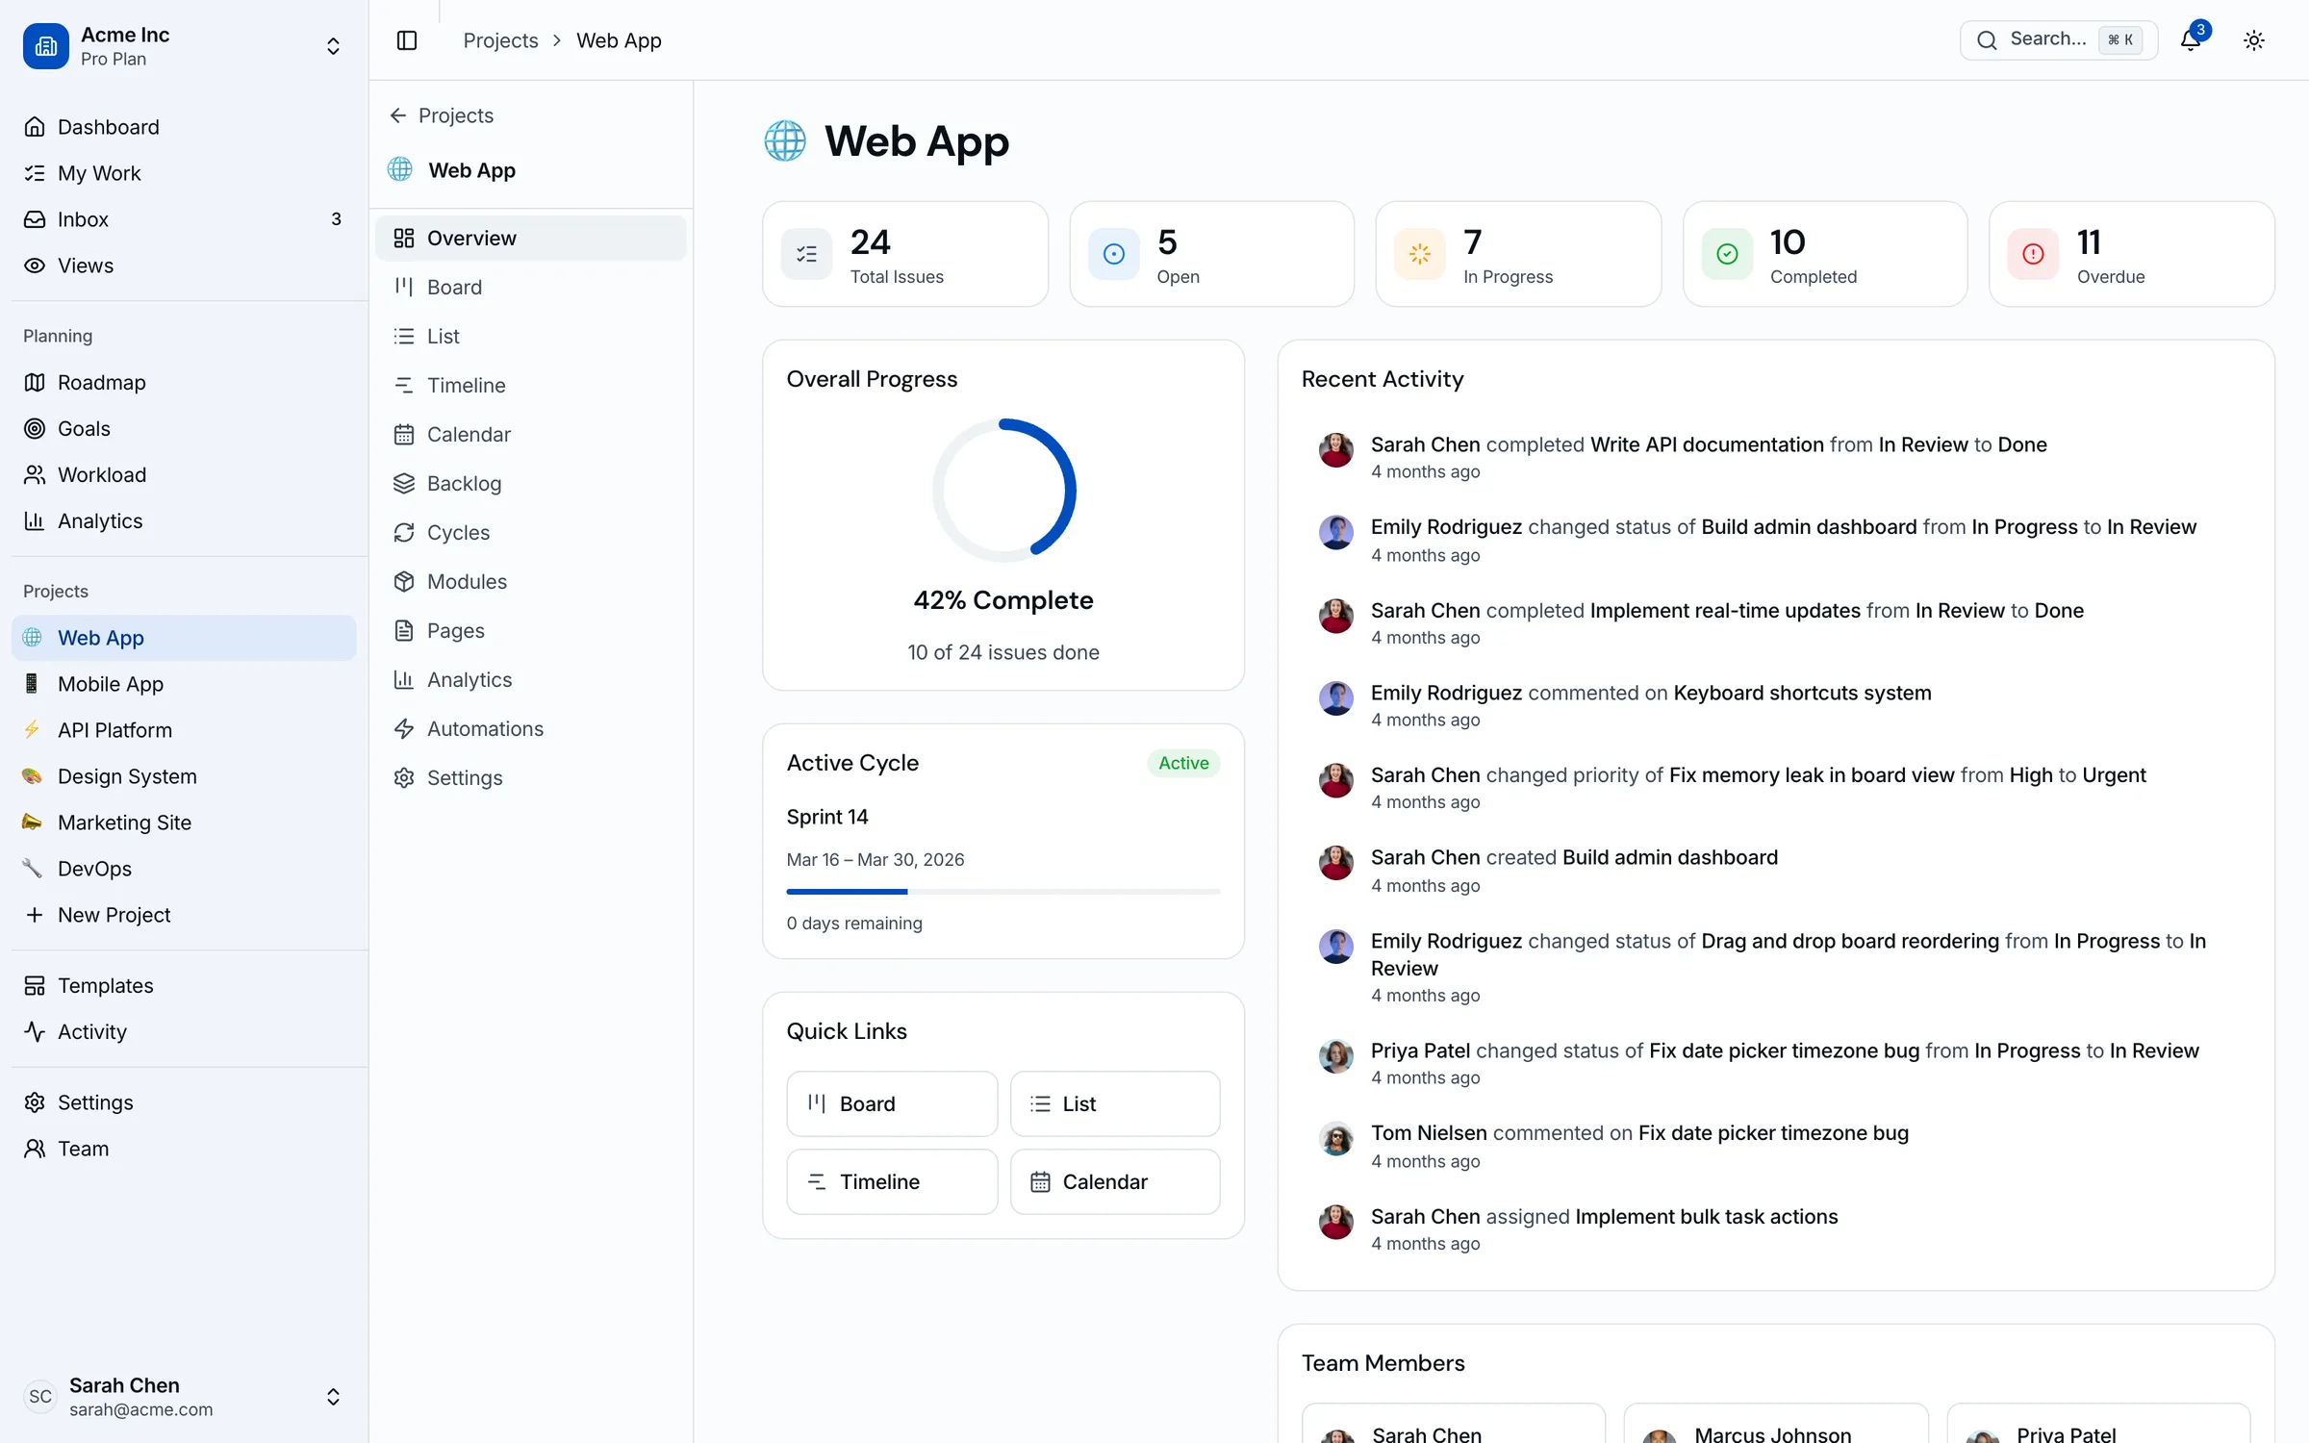
Task: Open Timeline quick link button
Action: click(x=892, y=1181)
